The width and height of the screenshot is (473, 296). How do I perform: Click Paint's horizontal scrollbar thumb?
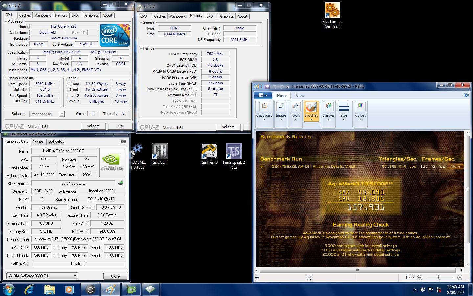(357, 270)
